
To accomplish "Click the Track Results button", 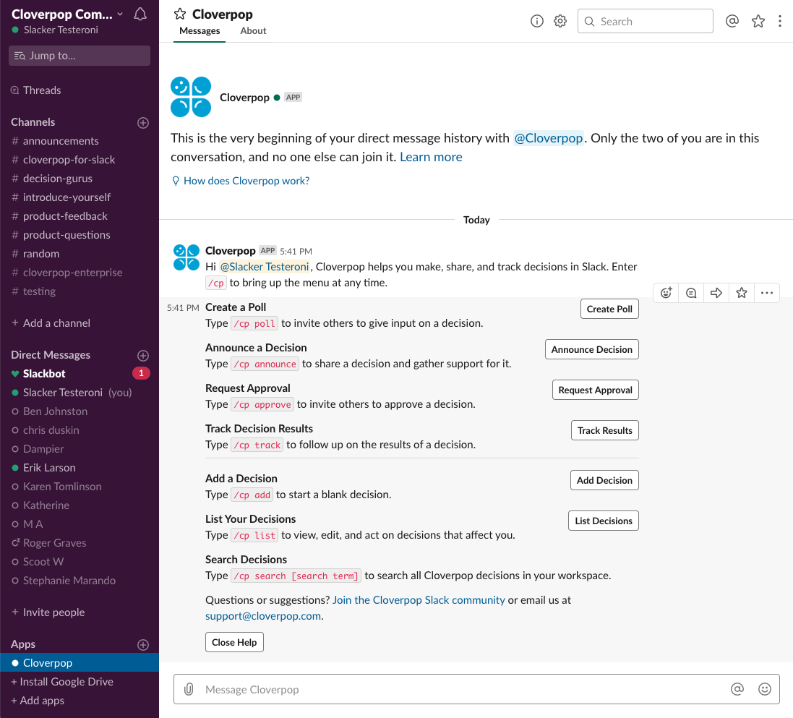I will coord(605,431).
